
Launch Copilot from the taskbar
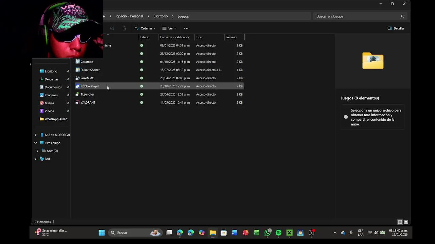[202, 233]
